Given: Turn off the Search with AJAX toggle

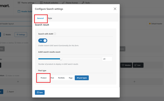Looking at the screenshot, I should (x=43, y=41).
